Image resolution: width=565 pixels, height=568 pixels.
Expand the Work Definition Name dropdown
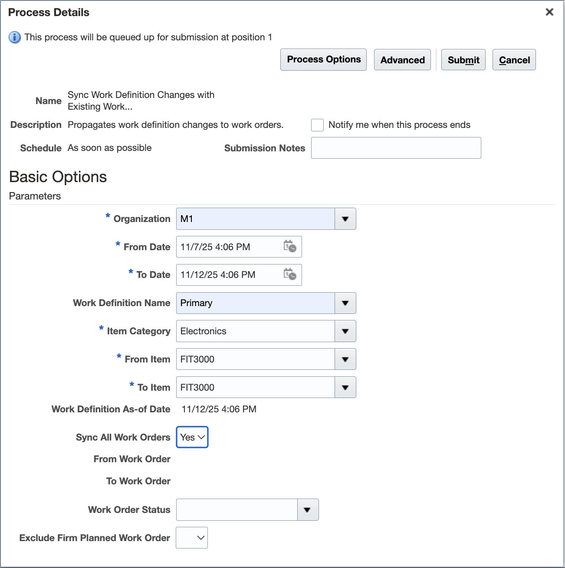[345, 303]
